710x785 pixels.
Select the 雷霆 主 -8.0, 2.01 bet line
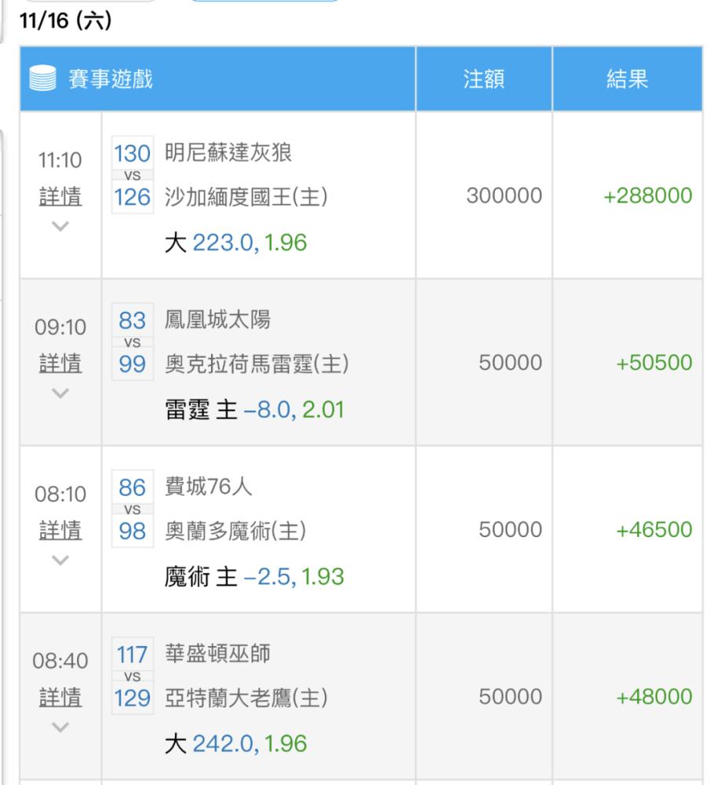tap(255, 410)
